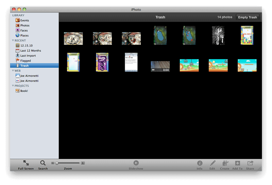Open the Last 12 Months calendar icon
Viewport: 272px width, 185px height.
tap(18, 51)
